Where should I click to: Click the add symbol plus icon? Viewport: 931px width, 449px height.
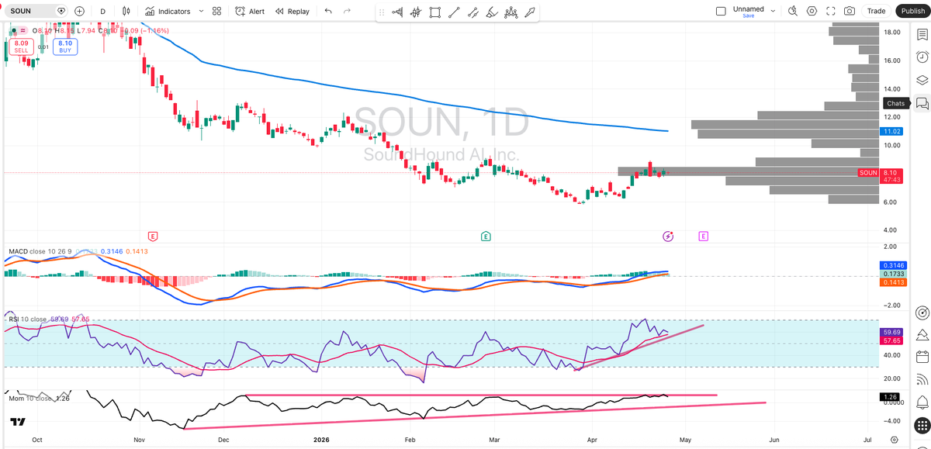pyautogui.click(x=79, y=11)
